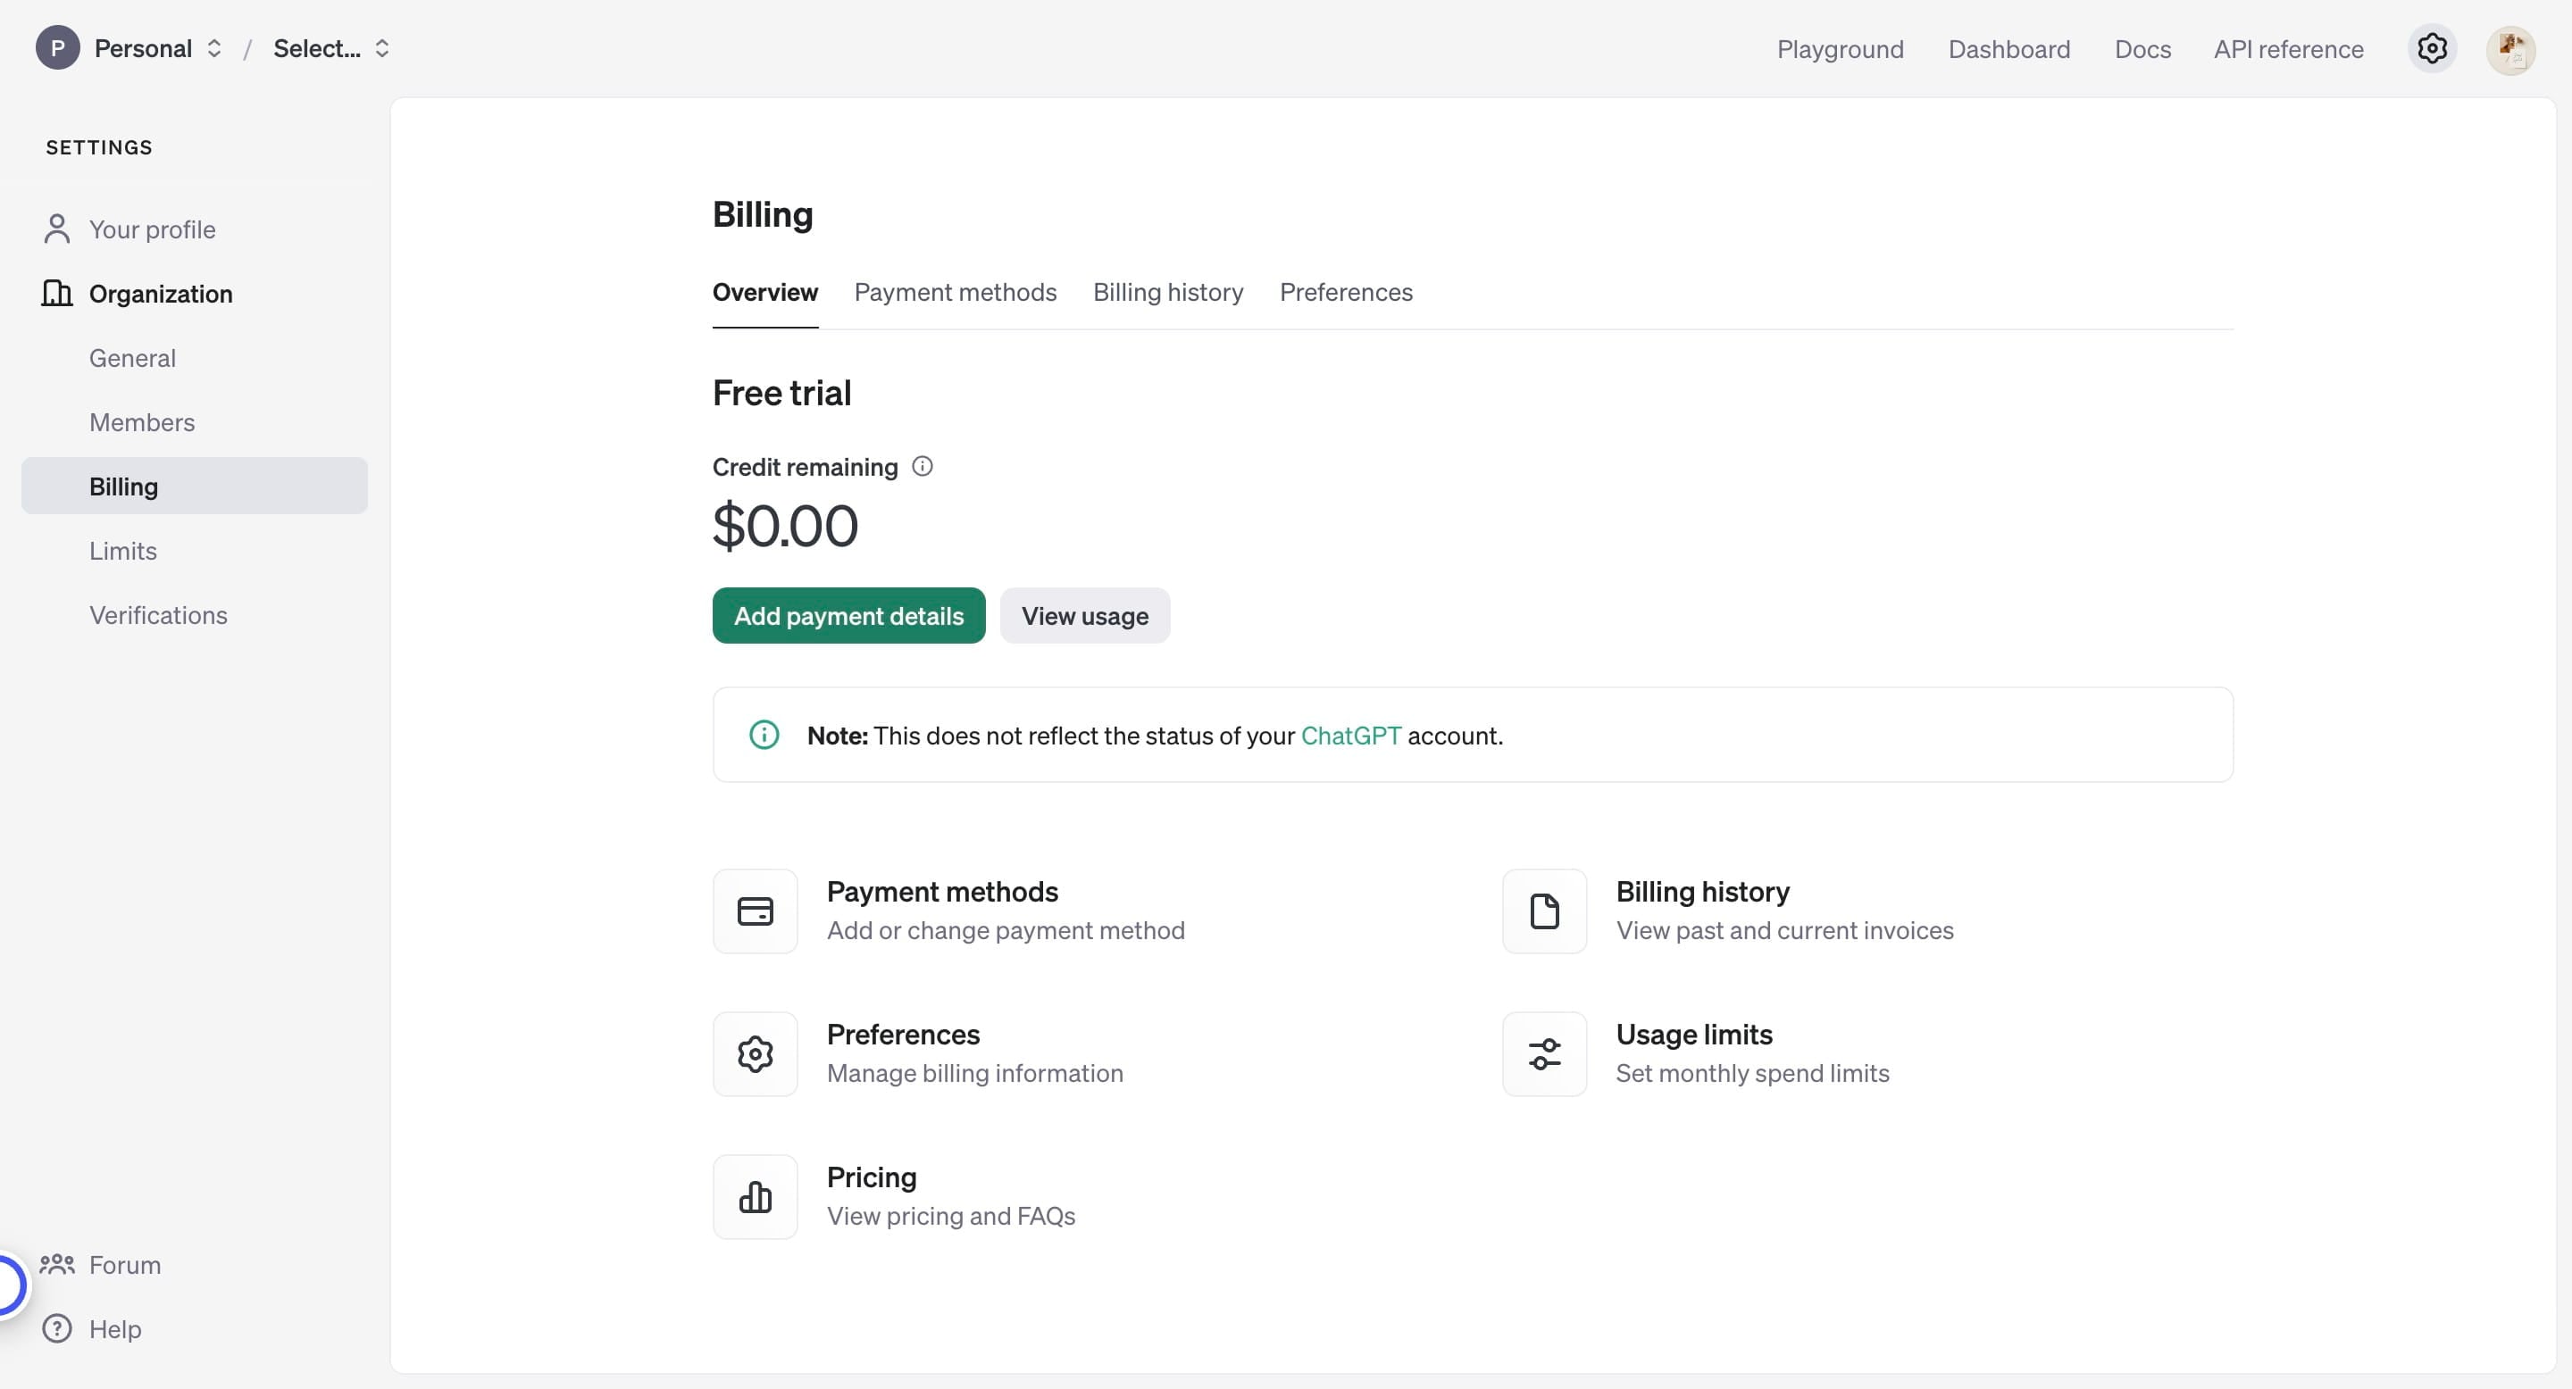Collapse the Organization settings section
2572x1389 pixels.
pyautogui.click(x=160, y=294)
